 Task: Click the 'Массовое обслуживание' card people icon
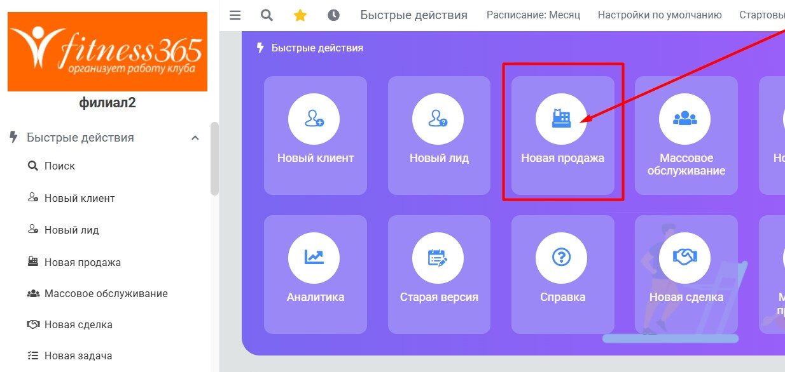coord(684,119)
